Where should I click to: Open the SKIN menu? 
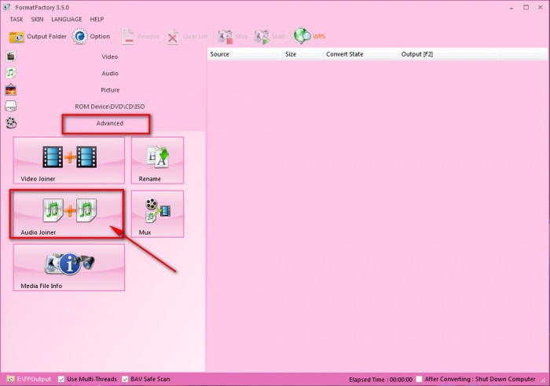point(37,20)
